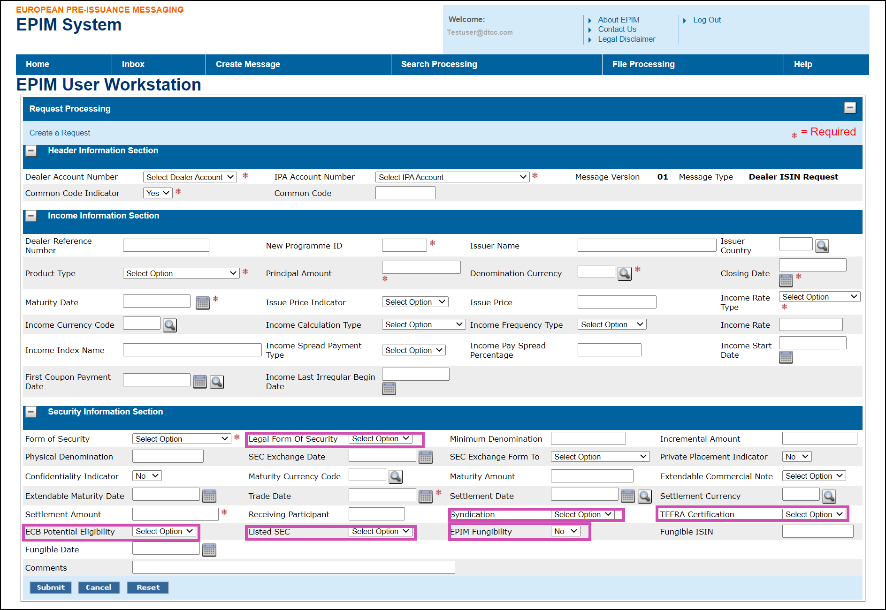This screenshot has height=610, width=886.
Task: Open Trade Date calendar picker icon
Action: pyautogui.click(x=425, y=496)
